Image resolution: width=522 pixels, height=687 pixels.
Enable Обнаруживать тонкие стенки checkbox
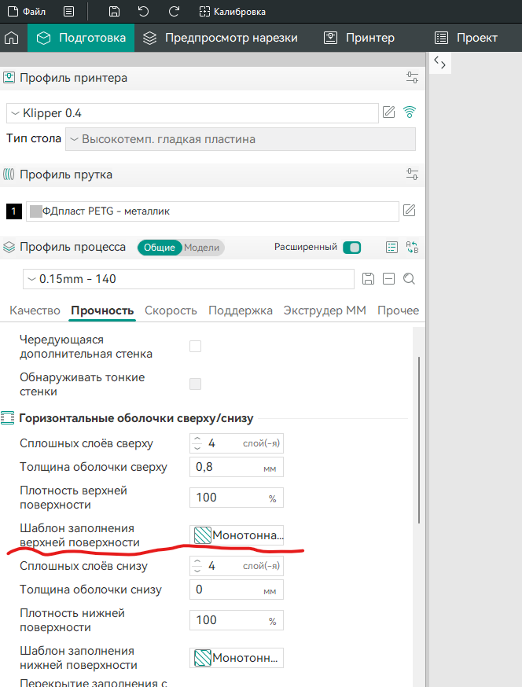[196, 384]
